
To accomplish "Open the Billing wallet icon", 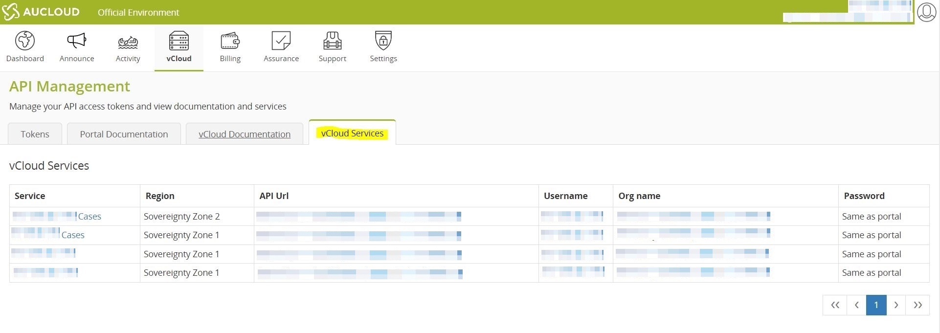I will tap(230, 41).
